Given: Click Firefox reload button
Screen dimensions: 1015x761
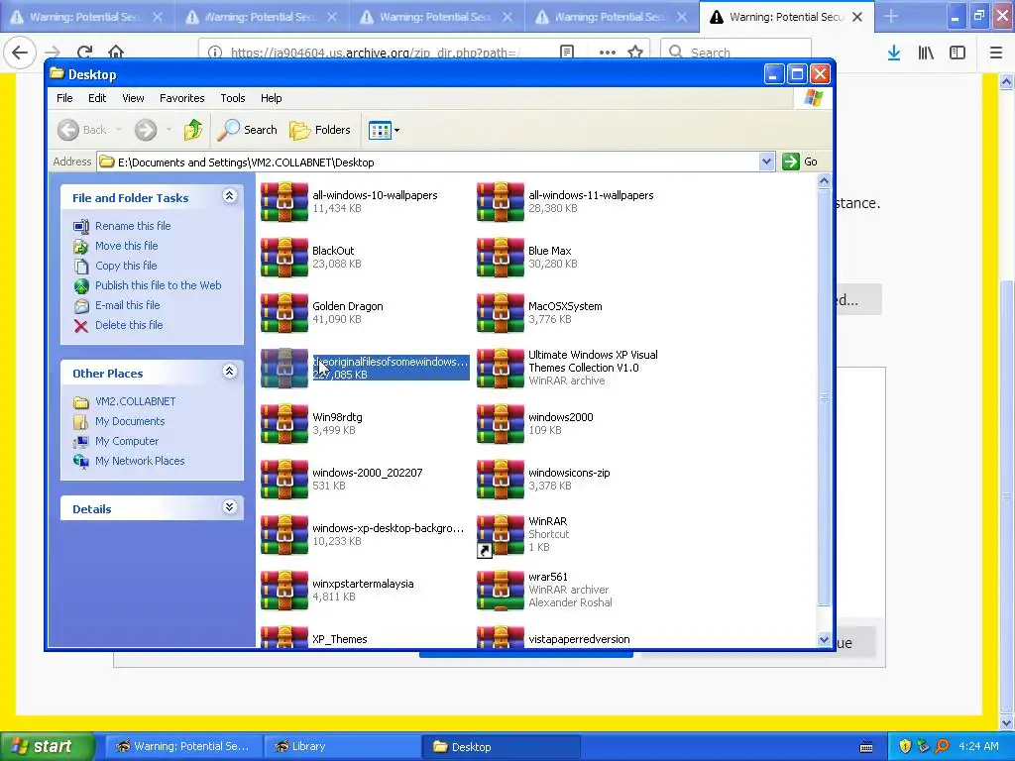Looking at the screenshot, I should (x=84, y=52).
